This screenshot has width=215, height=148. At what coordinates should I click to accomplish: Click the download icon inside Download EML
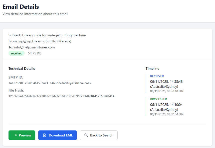[x=45, y=135]
